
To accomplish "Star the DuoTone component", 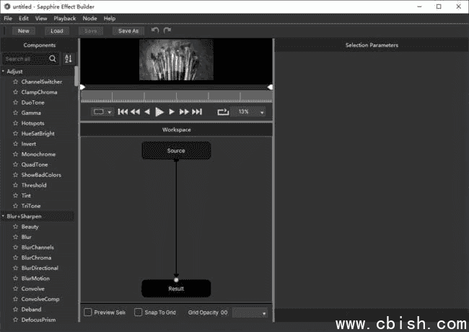I will [x=16, y=102].
